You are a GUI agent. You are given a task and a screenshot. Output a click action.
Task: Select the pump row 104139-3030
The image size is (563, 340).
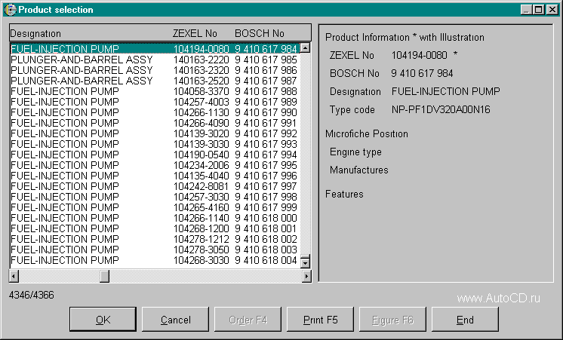pos(155,144)
